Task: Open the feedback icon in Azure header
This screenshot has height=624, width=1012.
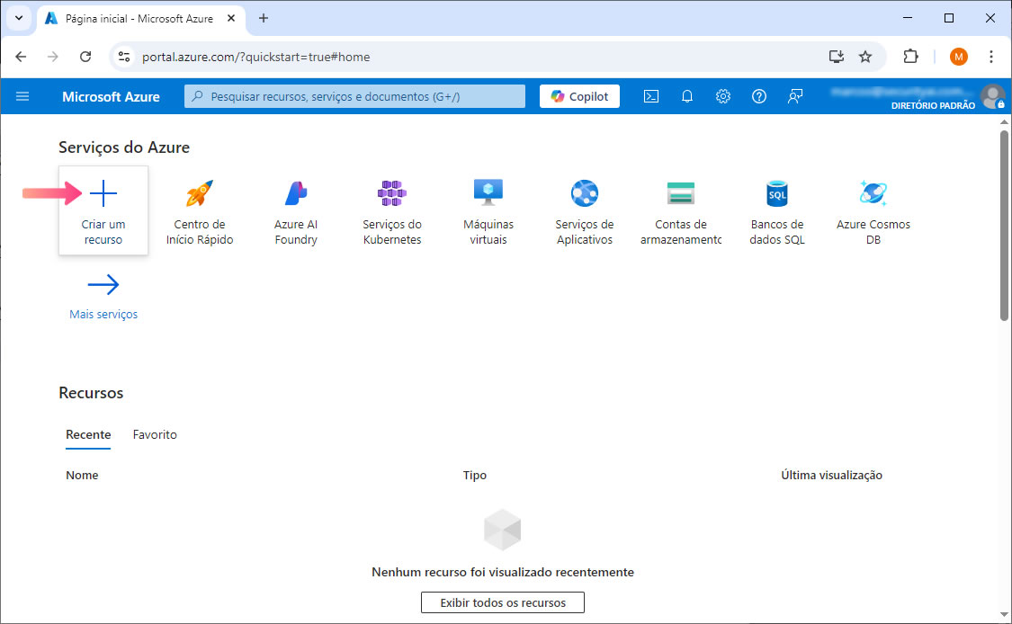Action: pos(795,96)
